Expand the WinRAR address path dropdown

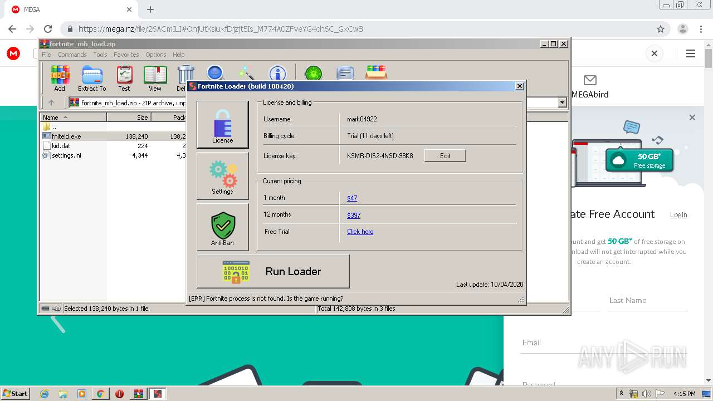pos(562,102)
